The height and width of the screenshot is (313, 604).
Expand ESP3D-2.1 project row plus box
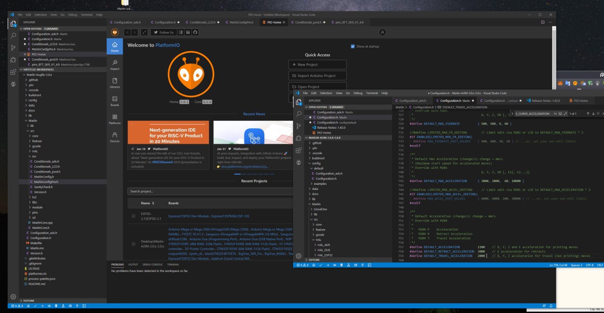133,216
